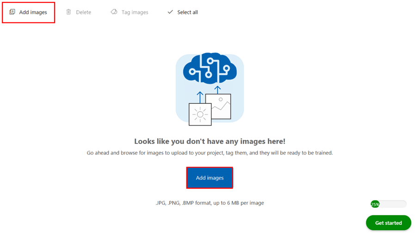Viewport: 419px width, 233px height.
Task: Choose the Delete toolbar text
Action: click(x=83, y=12)
